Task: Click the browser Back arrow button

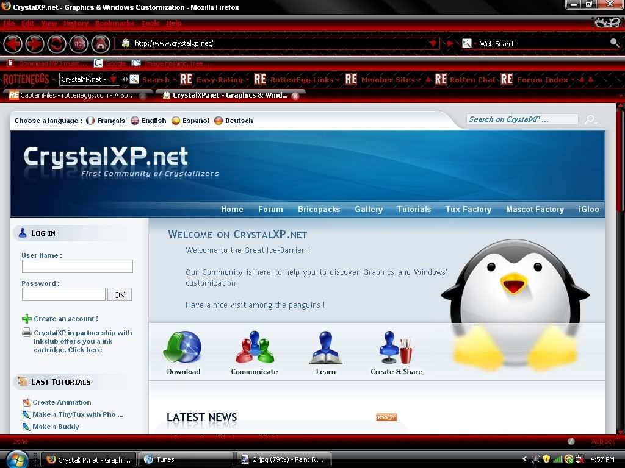Action: click(x=13, y=44)
